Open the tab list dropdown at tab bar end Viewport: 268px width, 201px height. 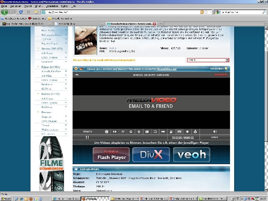point(266,23)
